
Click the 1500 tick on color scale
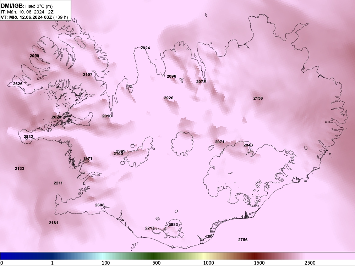pyautogui.click(x=259, y=263)
